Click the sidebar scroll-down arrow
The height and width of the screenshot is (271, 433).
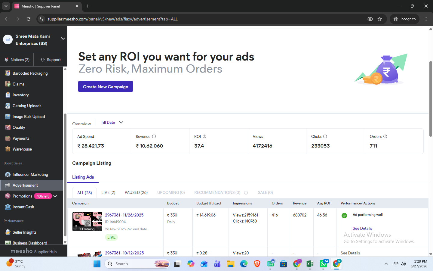pos(65,242)
